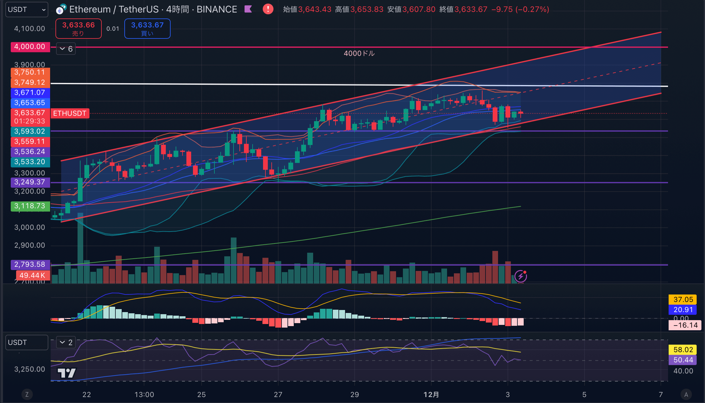Click the ETHUSDT price line label
Viewport: 705px width, 403px height.
tap(70, 113)
